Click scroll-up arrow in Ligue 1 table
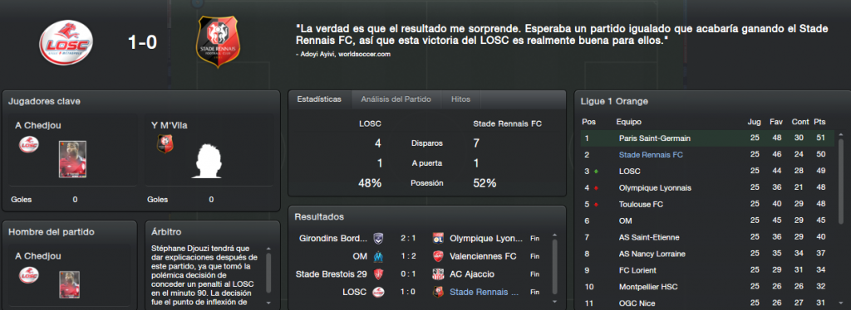 841,133
